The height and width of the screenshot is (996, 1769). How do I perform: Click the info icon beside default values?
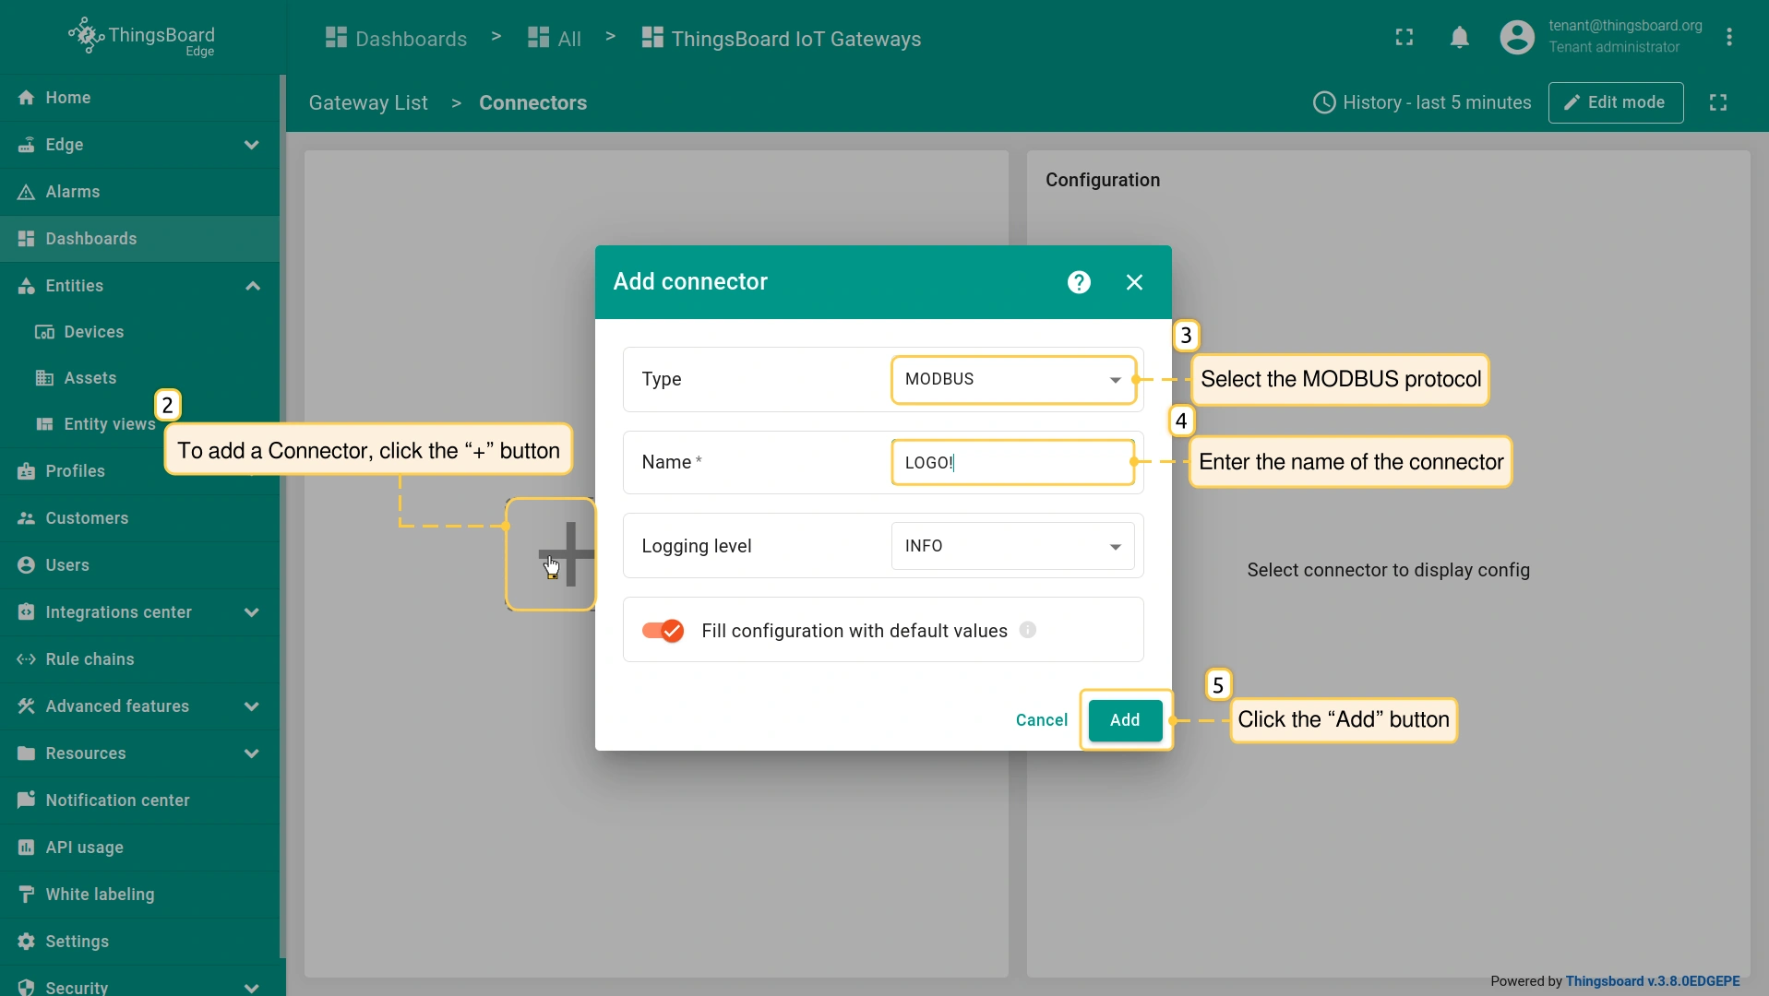(x=1027, y=630)
